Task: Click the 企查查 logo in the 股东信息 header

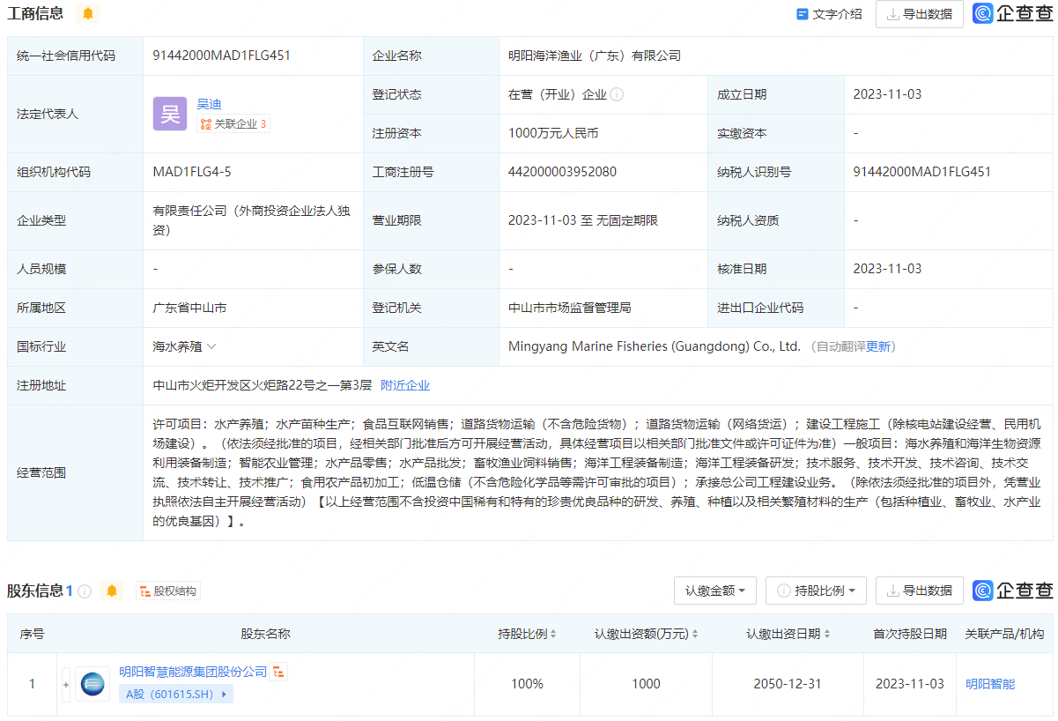Action: pyautogui.click(x=1012, y=591)
